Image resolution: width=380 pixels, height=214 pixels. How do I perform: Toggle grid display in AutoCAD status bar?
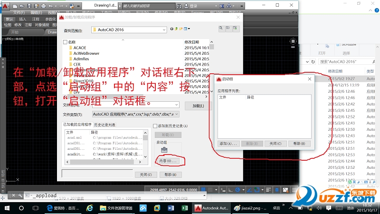click(x=203, y=190)
